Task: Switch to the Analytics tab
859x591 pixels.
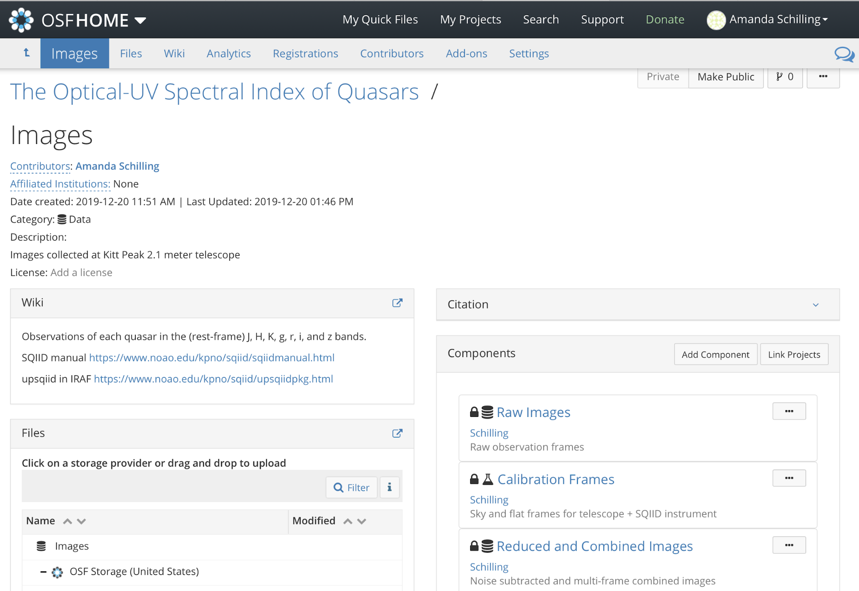Action: tap(228, 53)
